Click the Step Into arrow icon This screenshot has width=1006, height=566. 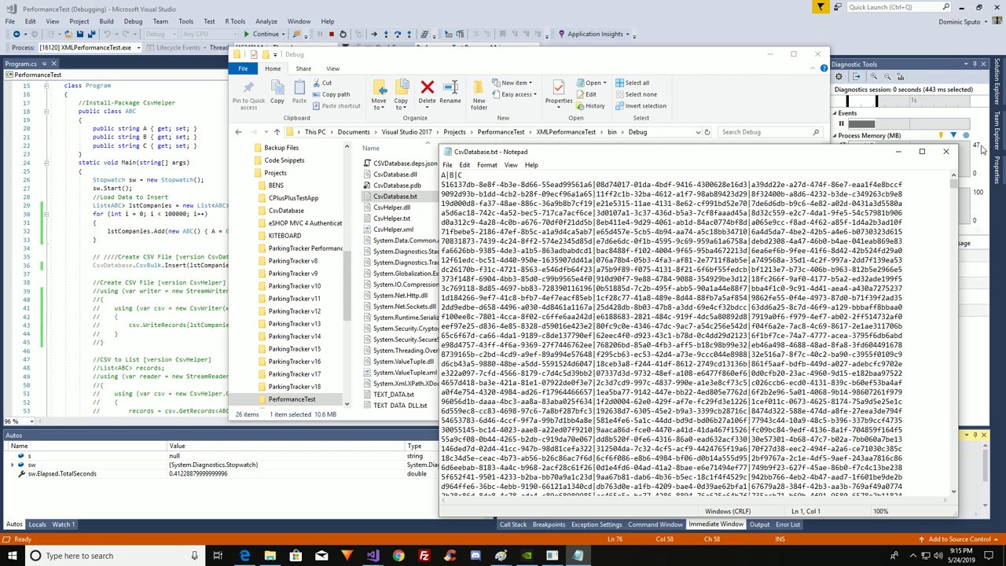(385, 34)
